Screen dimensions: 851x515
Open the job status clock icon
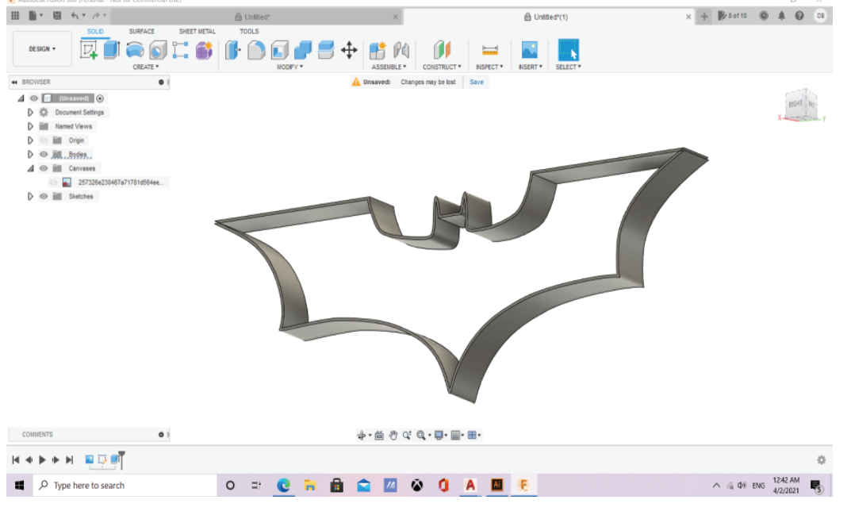coord(764,16)
